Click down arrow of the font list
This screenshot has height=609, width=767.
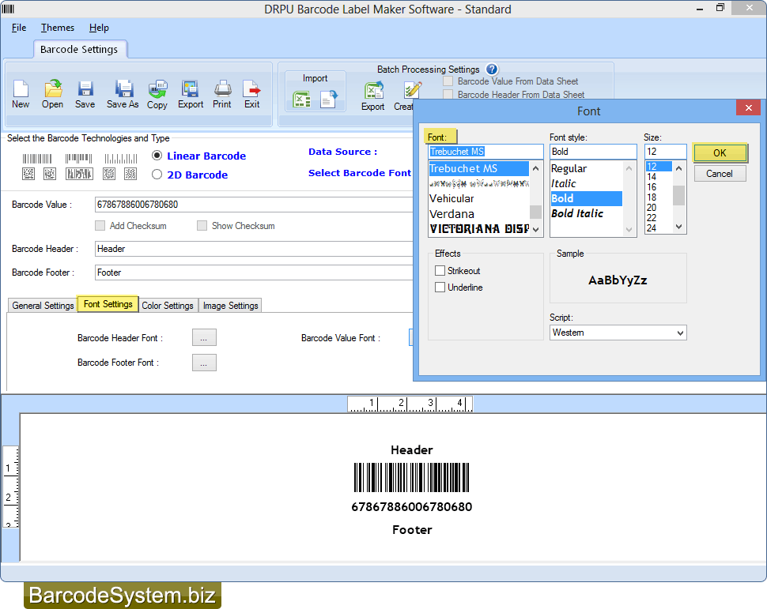point(536,229)
